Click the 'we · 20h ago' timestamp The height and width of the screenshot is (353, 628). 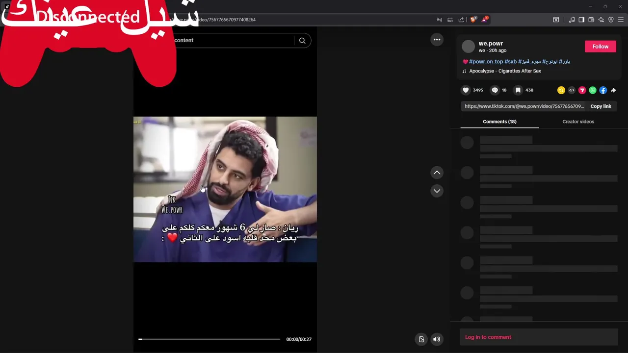493,50
